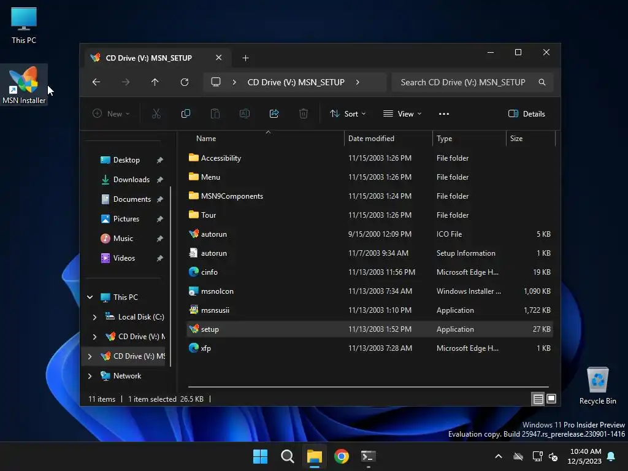Go back with the left arrow
The image size is (628, 471).
(x=96, y=82)
